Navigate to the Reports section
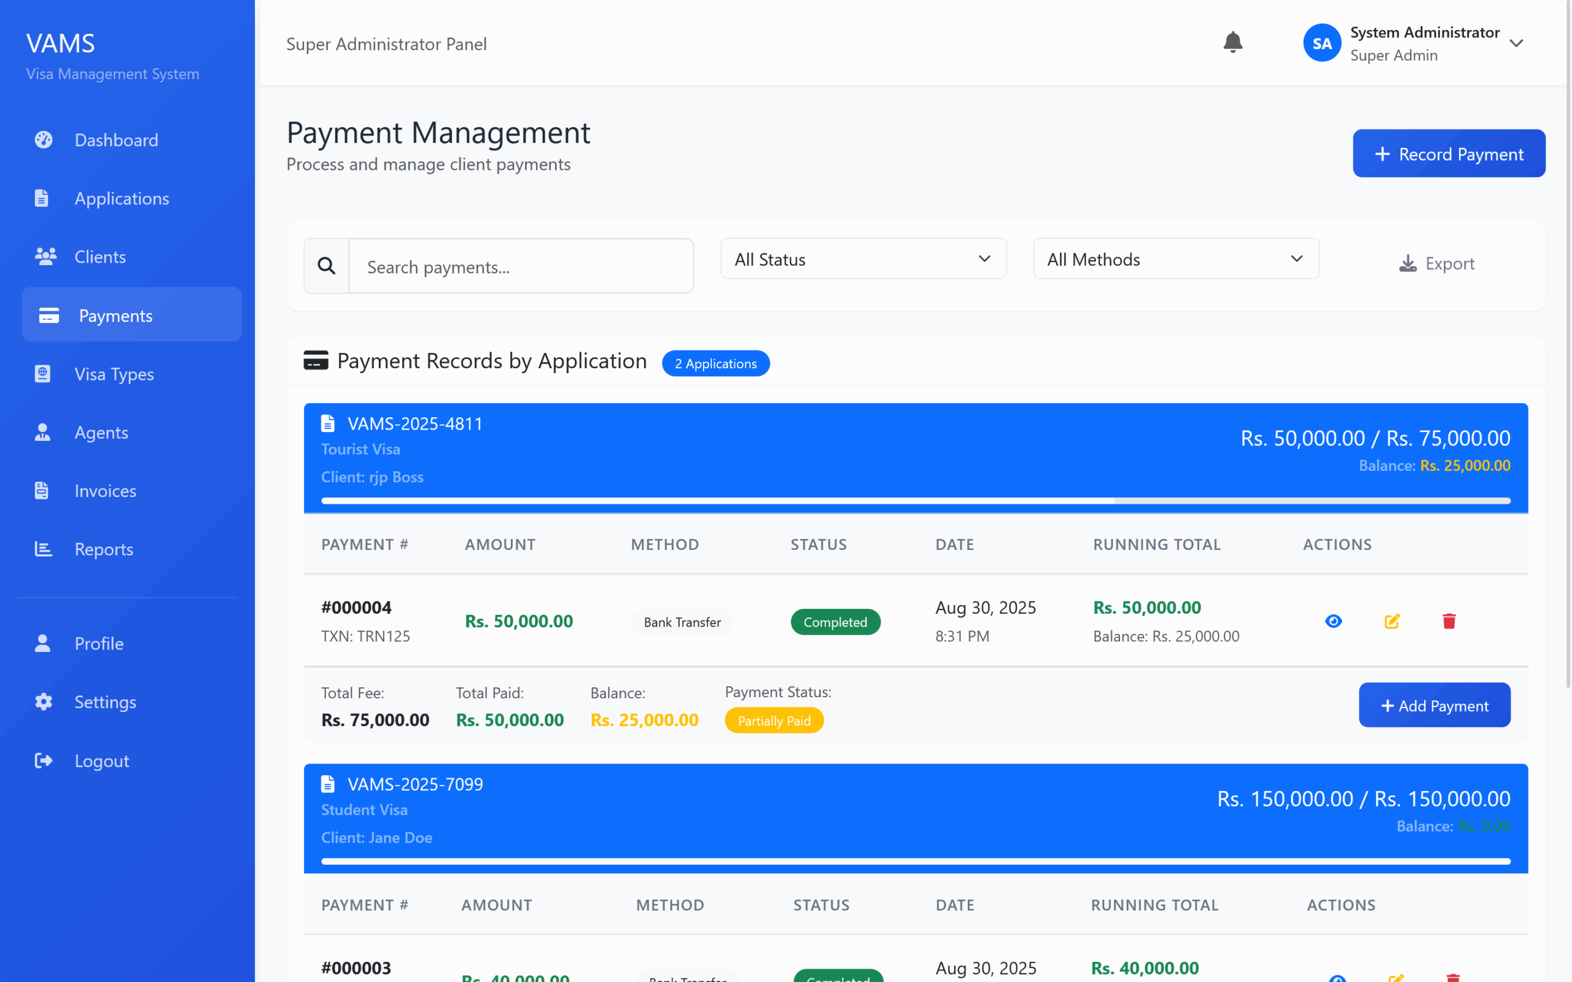 104,549
